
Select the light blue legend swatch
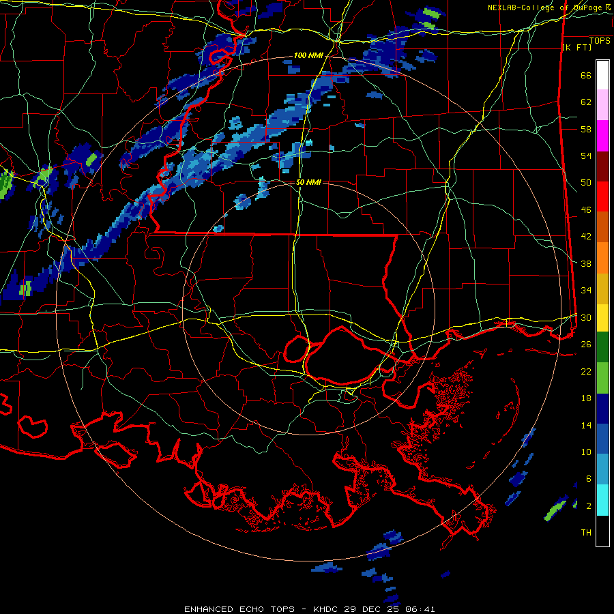[x=602, y=469]
